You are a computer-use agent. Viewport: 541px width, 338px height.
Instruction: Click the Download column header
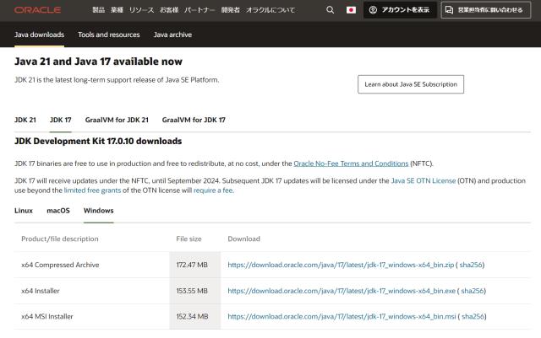coord(244,239)
